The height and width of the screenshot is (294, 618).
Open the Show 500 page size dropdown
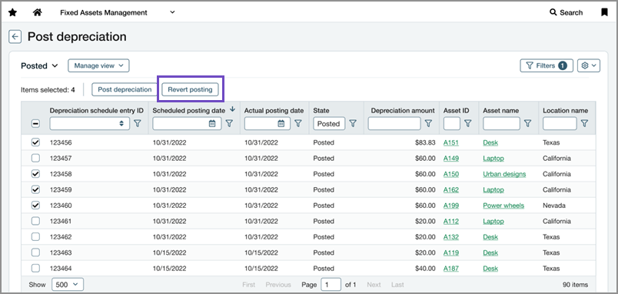(68, 285)
